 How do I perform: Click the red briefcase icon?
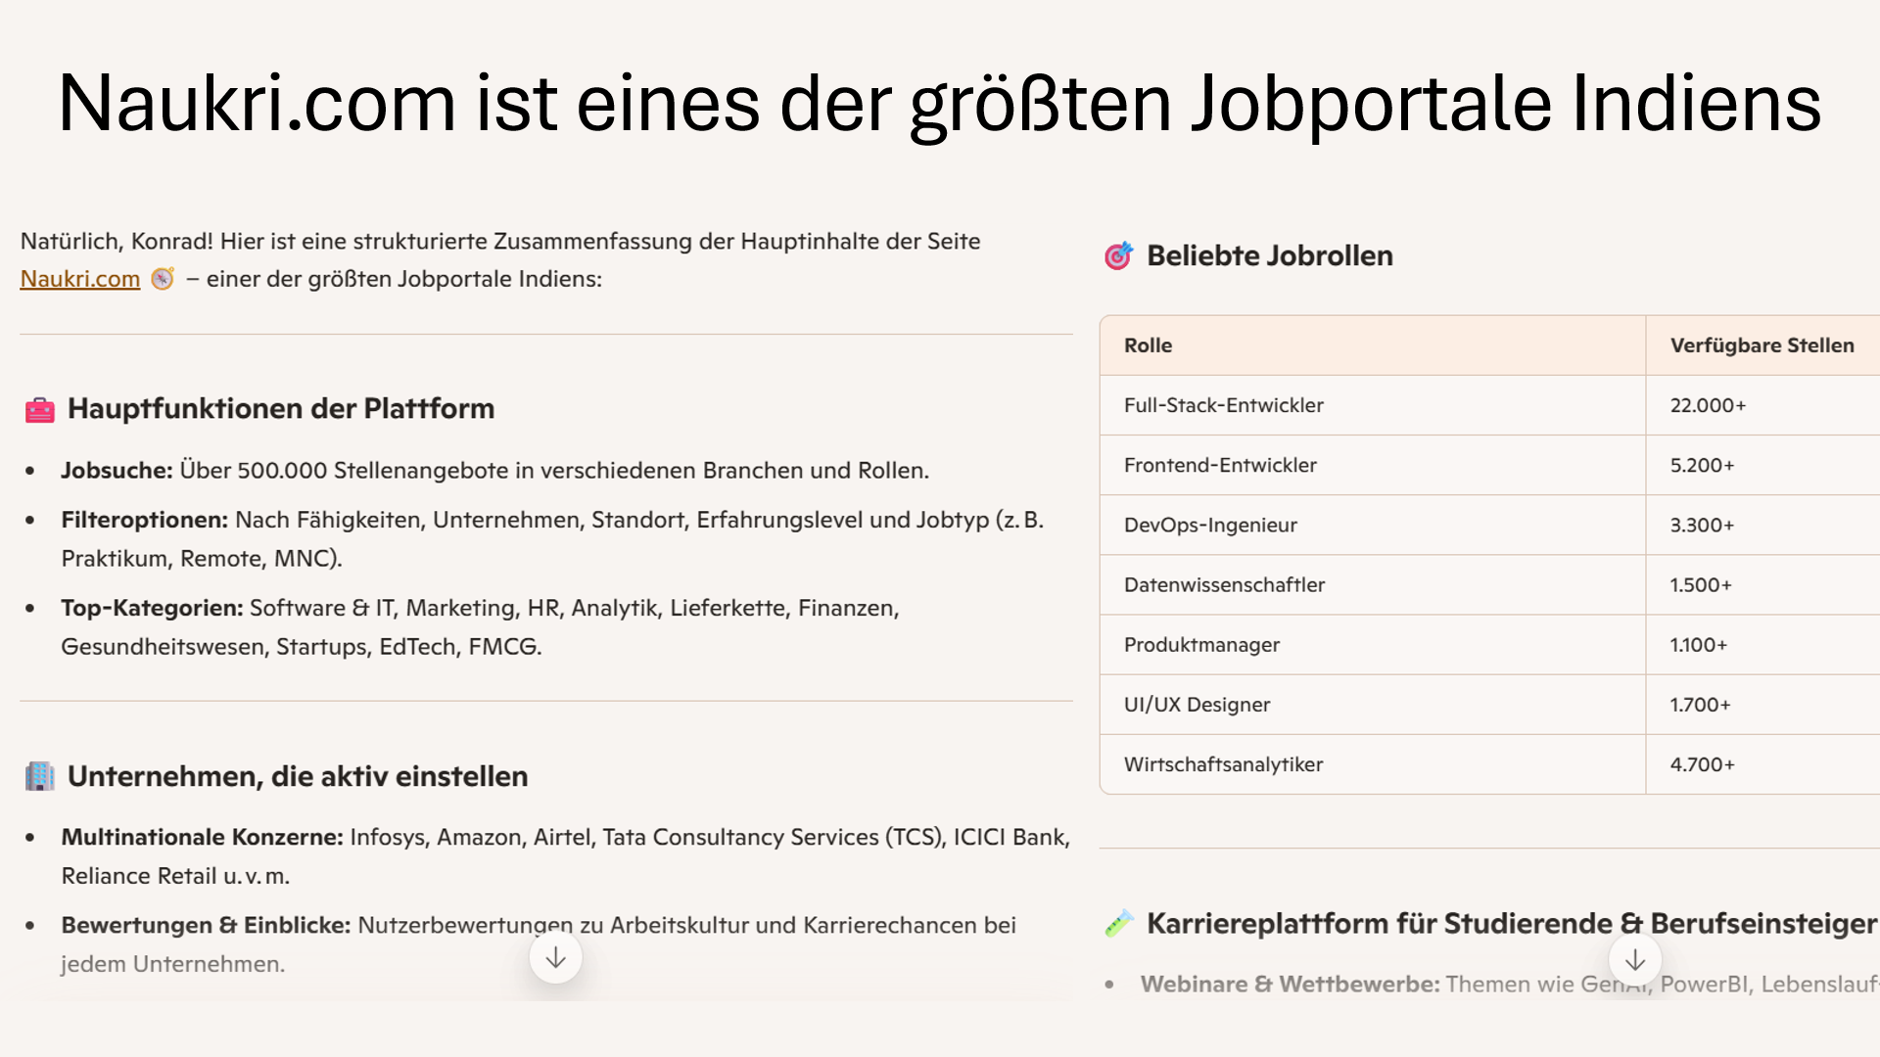(x=40, y=410)
